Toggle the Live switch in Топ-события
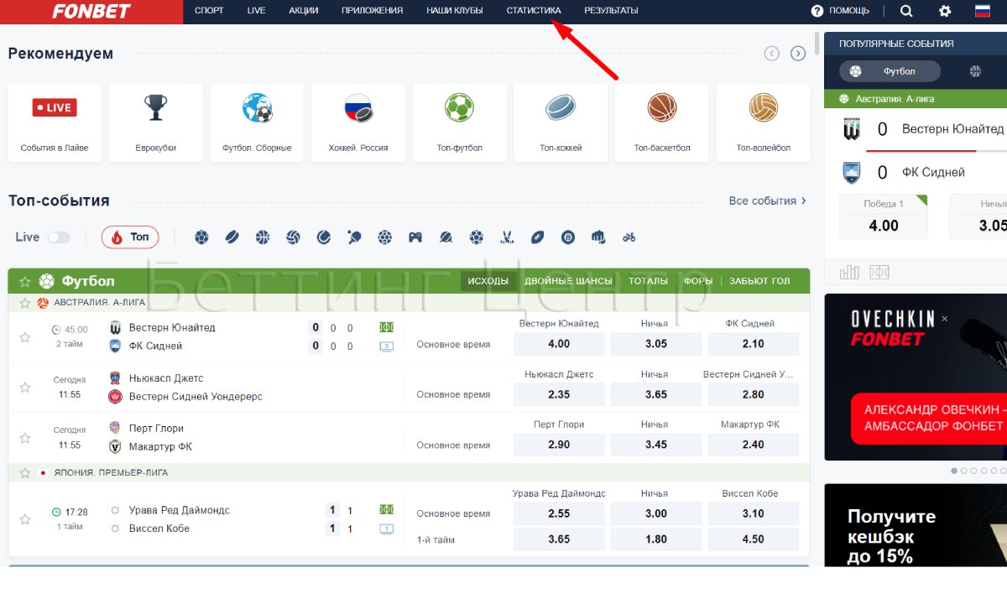 tap(59, 237)
